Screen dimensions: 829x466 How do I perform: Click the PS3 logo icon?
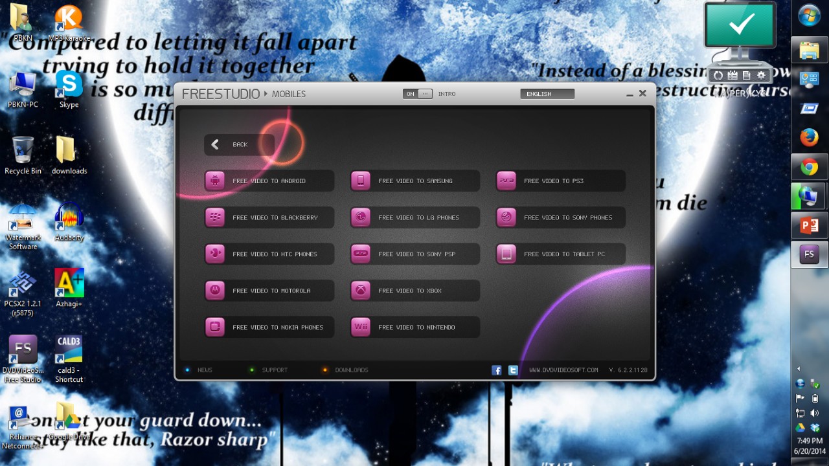(506, 181)
